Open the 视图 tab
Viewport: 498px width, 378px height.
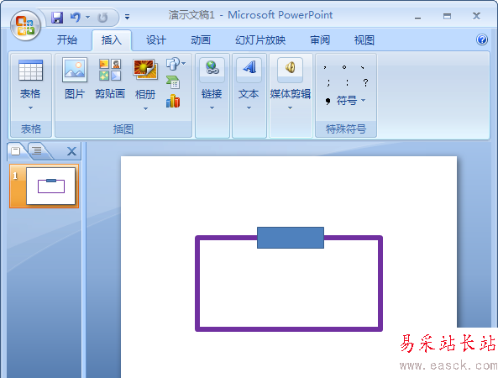[x=364, y=40]
